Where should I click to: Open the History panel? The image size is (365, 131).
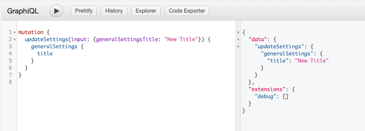pos(114,11)
